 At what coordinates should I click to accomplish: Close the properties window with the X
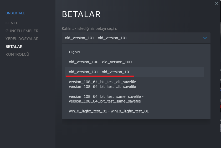[217, 3]
